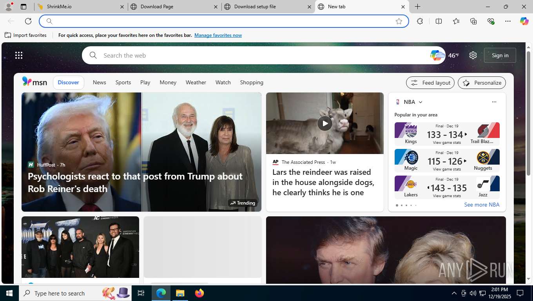Open Lars the reindeer article headline
Screen dimensions: 533x301
(x=323, y=182)
